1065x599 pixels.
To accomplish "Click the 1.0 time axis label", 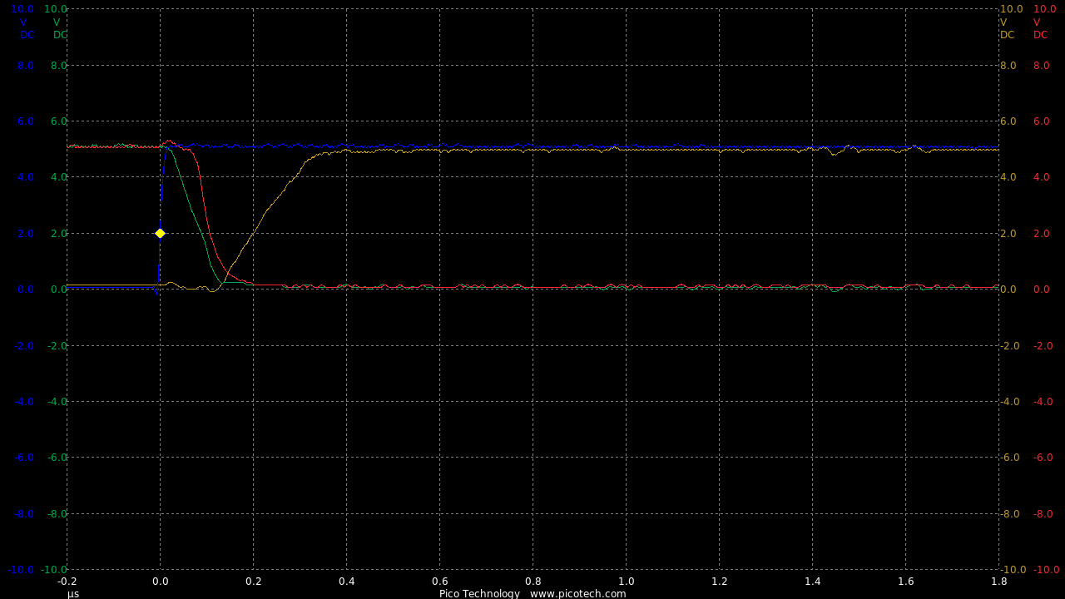I will [627, 582].
